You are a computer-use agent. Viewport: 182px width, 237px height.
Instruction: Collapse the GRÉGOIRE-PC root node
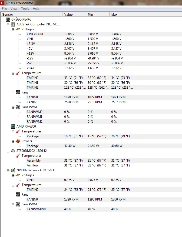click(x=3, y=20)
